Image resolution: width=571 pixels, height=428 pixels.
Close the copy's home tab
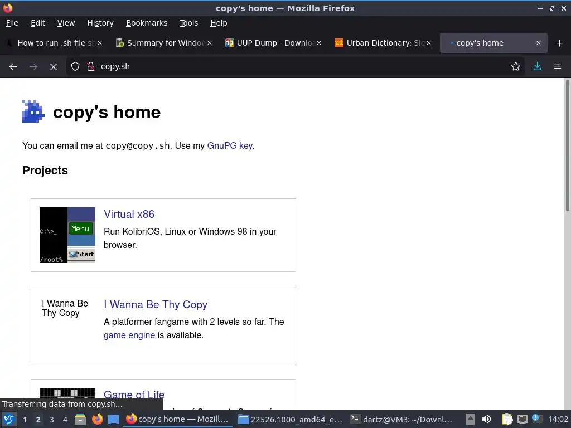[539, 43]
